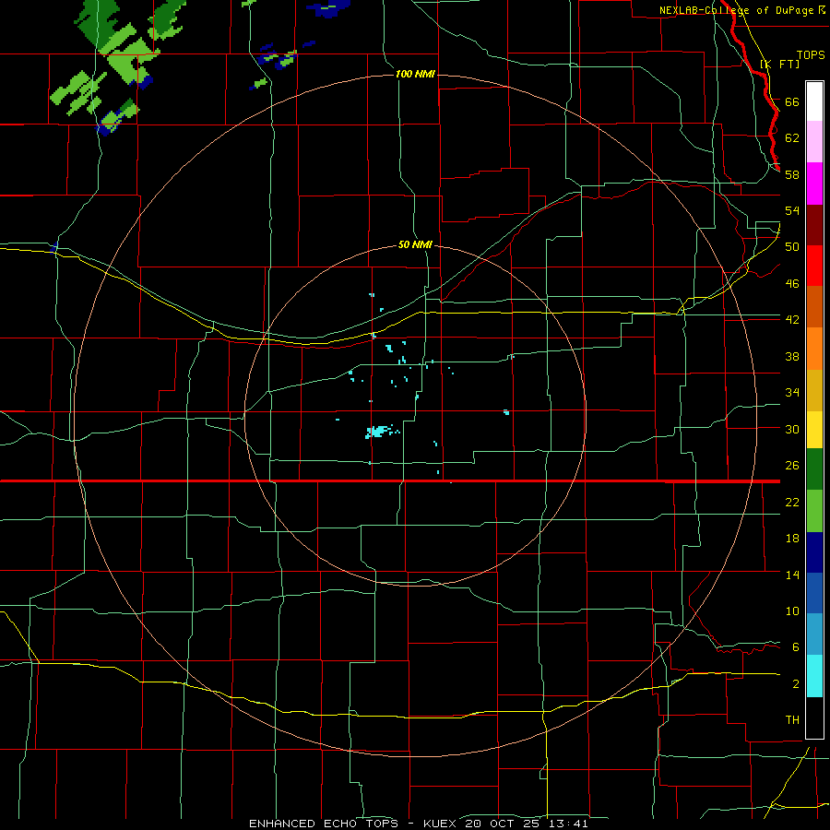This screenshot has height=830, width=830.
Task: Click the legend value 42
Action: point(792,319)
